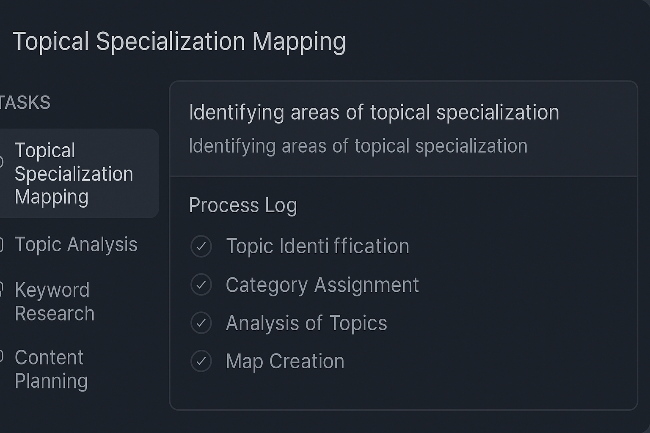Click the main panel heading about identifying areas
Viewport: 650px width, 433px height.
(x=374, y=112)
